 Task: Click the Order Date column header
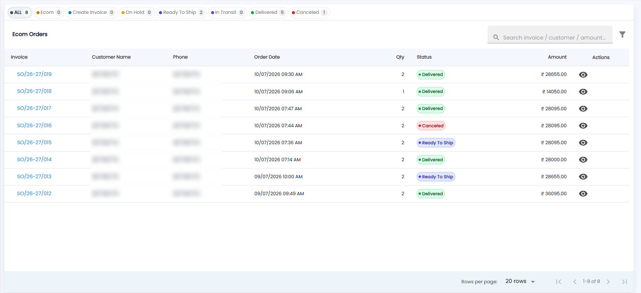267,57
